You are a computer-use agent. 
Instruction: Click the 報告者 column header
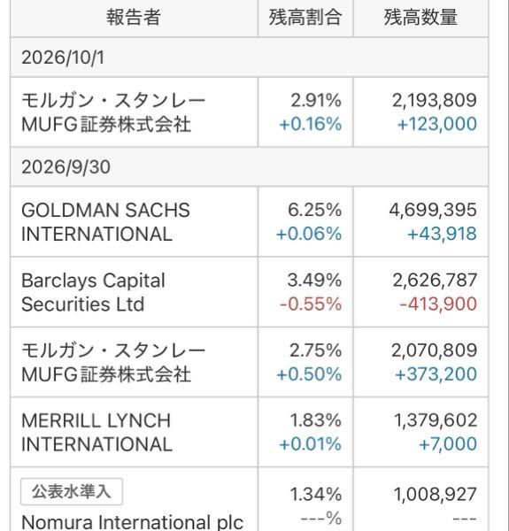[x=134, y=18]
